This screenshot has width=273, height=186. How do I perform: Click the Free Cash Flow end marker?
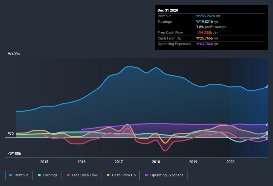pos(267,139)
